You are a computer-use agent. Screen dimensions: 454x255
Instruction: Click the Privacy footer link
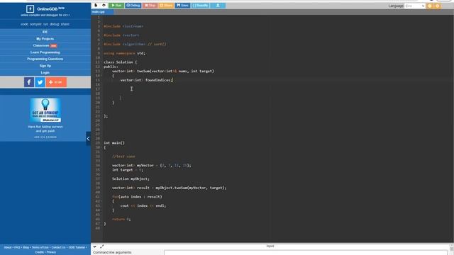[51, 252]
